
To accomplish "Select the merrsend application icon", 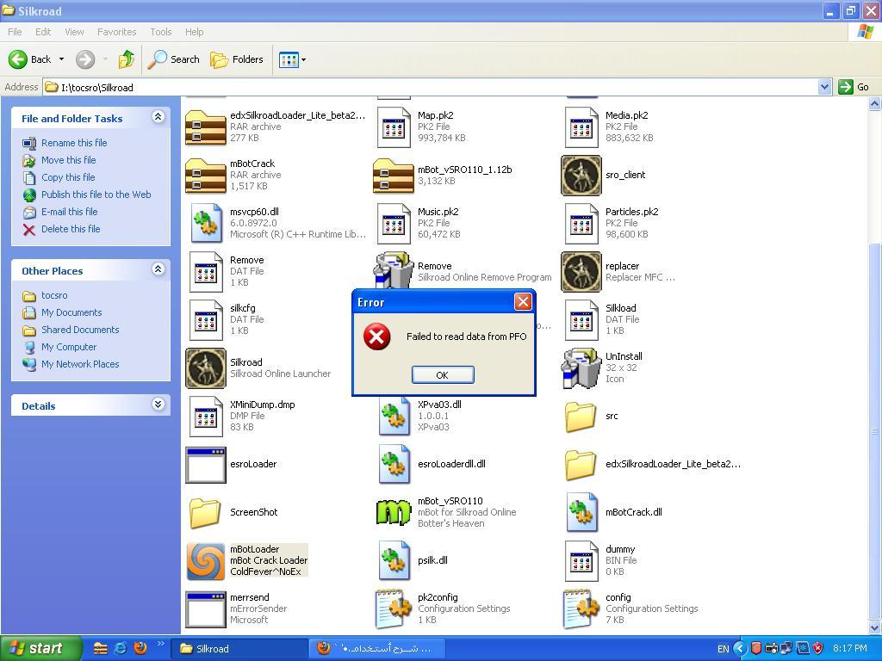I will coord(205,609).
